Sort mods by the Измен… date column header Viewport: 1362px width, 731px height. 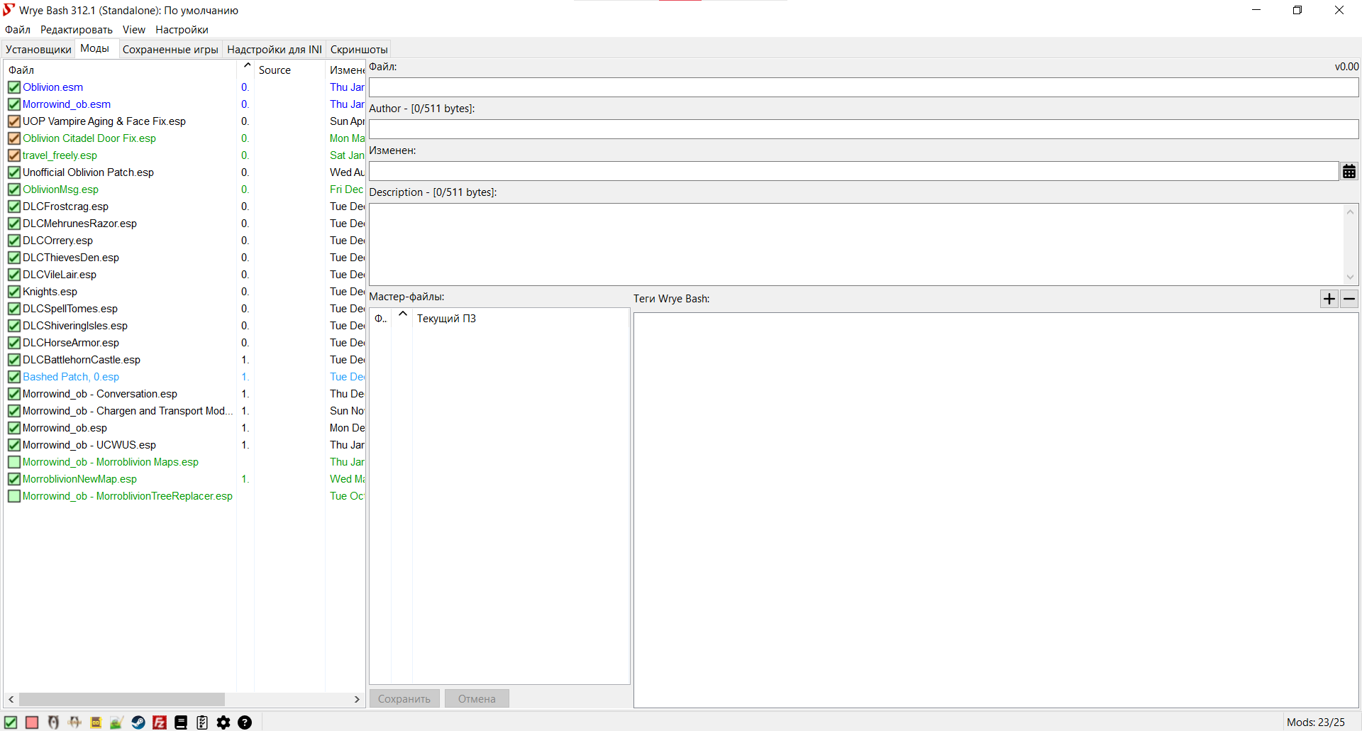pyautogui.click(x=346, y=70)
